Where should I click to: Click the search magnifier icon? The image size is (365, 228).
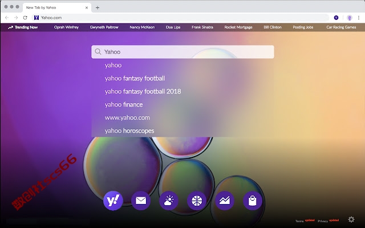98,52
